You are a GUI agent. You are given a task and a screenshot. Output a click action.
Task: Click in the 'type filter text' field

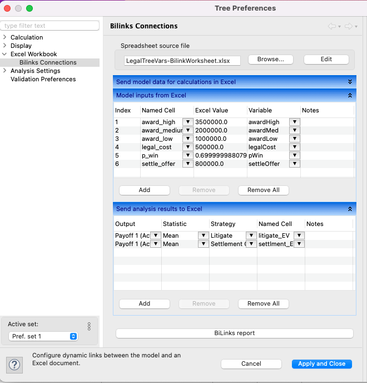(x=50, y=26)
